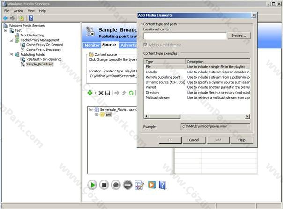Image resolution: width=283 pixels, height=209 pixels.
Task: Collapse the smil playlist node
Action: [97, 115]
